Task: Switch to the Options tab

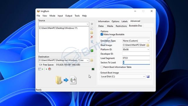Action: pyautogui.click(x=115, y=21)
